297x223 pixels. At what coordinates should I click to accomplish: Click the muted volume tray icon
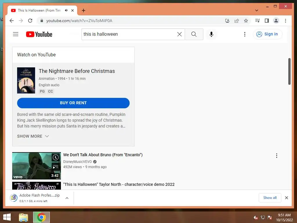(x=256, y=217)
